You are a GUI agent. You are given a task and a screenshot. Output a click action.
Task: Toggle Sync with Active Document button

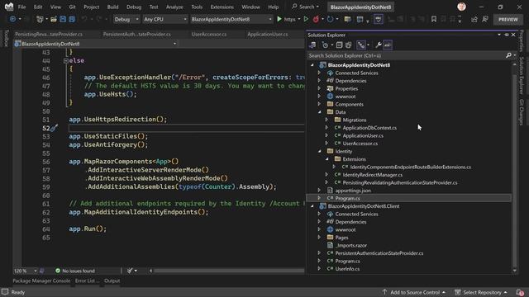361,45
